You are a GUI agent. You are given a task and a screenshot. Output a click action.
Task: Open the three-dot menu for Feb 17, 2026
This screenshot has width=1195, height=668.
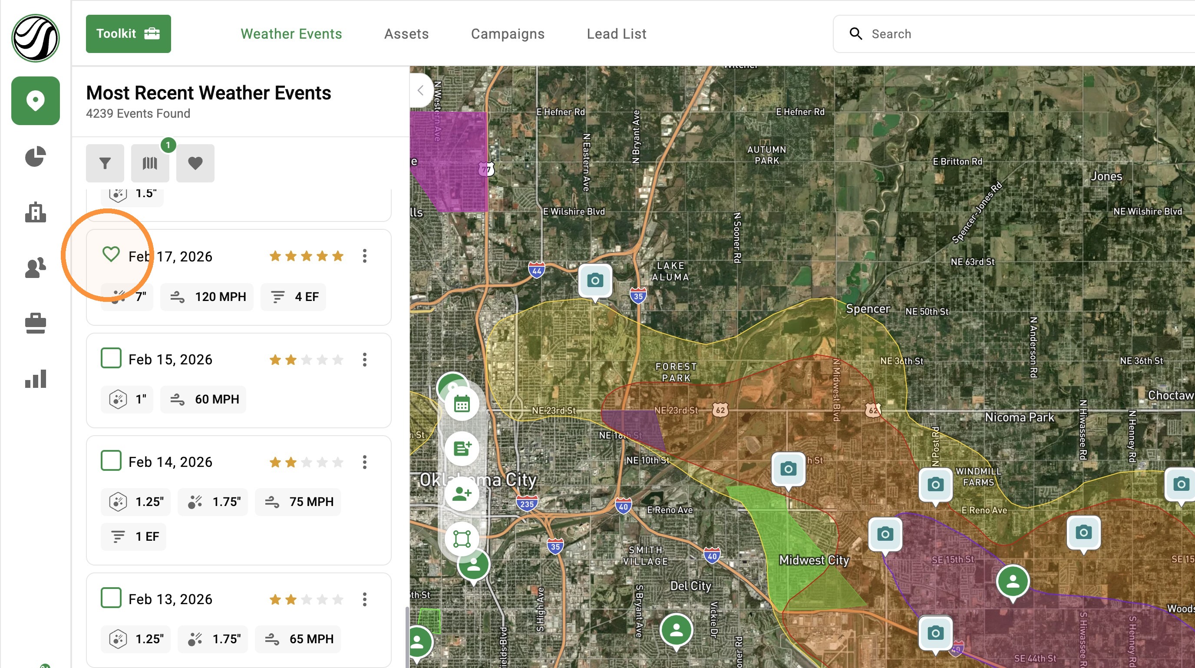click(365, 256)
